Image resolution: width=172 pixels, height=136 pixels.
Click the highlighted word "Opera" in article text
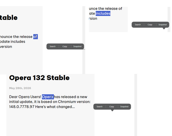point(48,97)
